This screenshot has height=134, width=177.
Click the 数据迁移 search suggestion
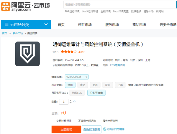136,11
